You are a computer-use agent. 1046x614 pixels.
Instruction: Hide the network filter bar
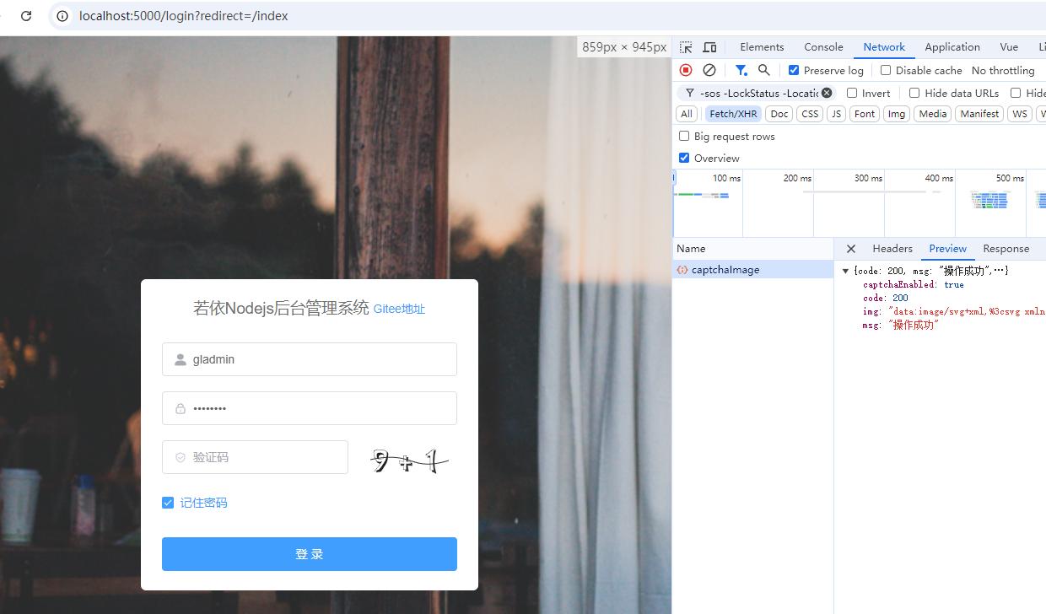pyautogui.click(x=741, y=70)
